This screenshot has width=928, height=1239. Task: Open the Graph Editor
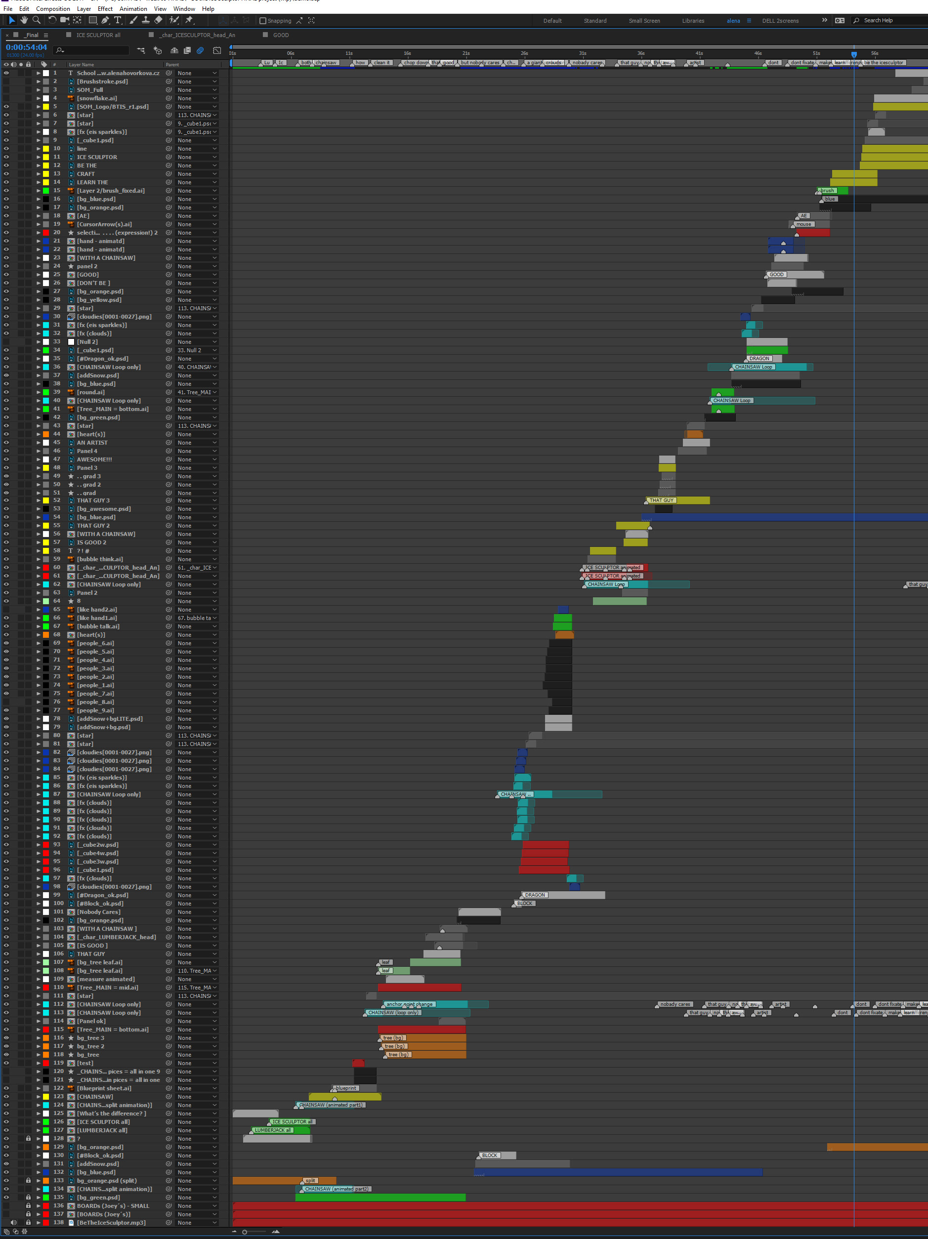(217, 50)
